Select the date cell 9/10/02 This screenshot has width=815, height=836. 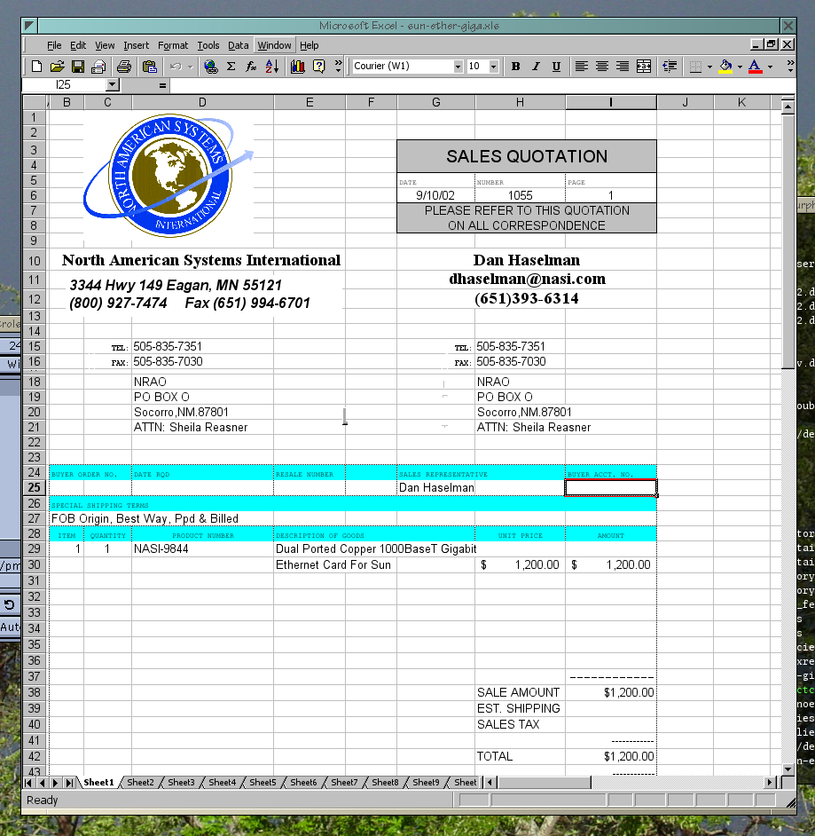coord(435,195)
